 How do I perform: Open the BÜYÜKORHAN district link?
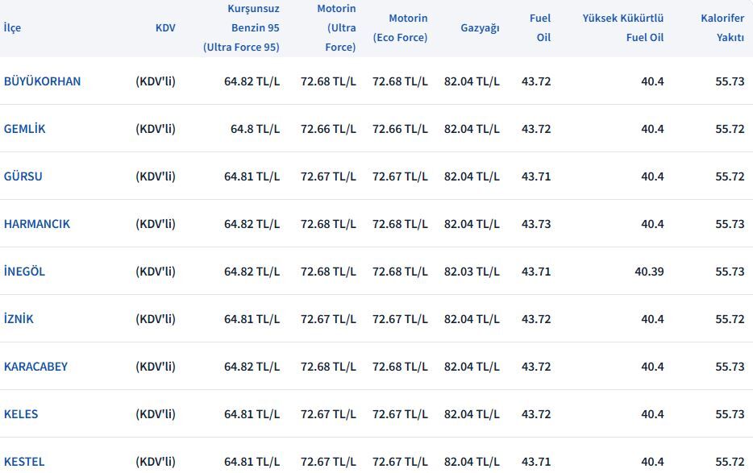(x=42, y=81)
